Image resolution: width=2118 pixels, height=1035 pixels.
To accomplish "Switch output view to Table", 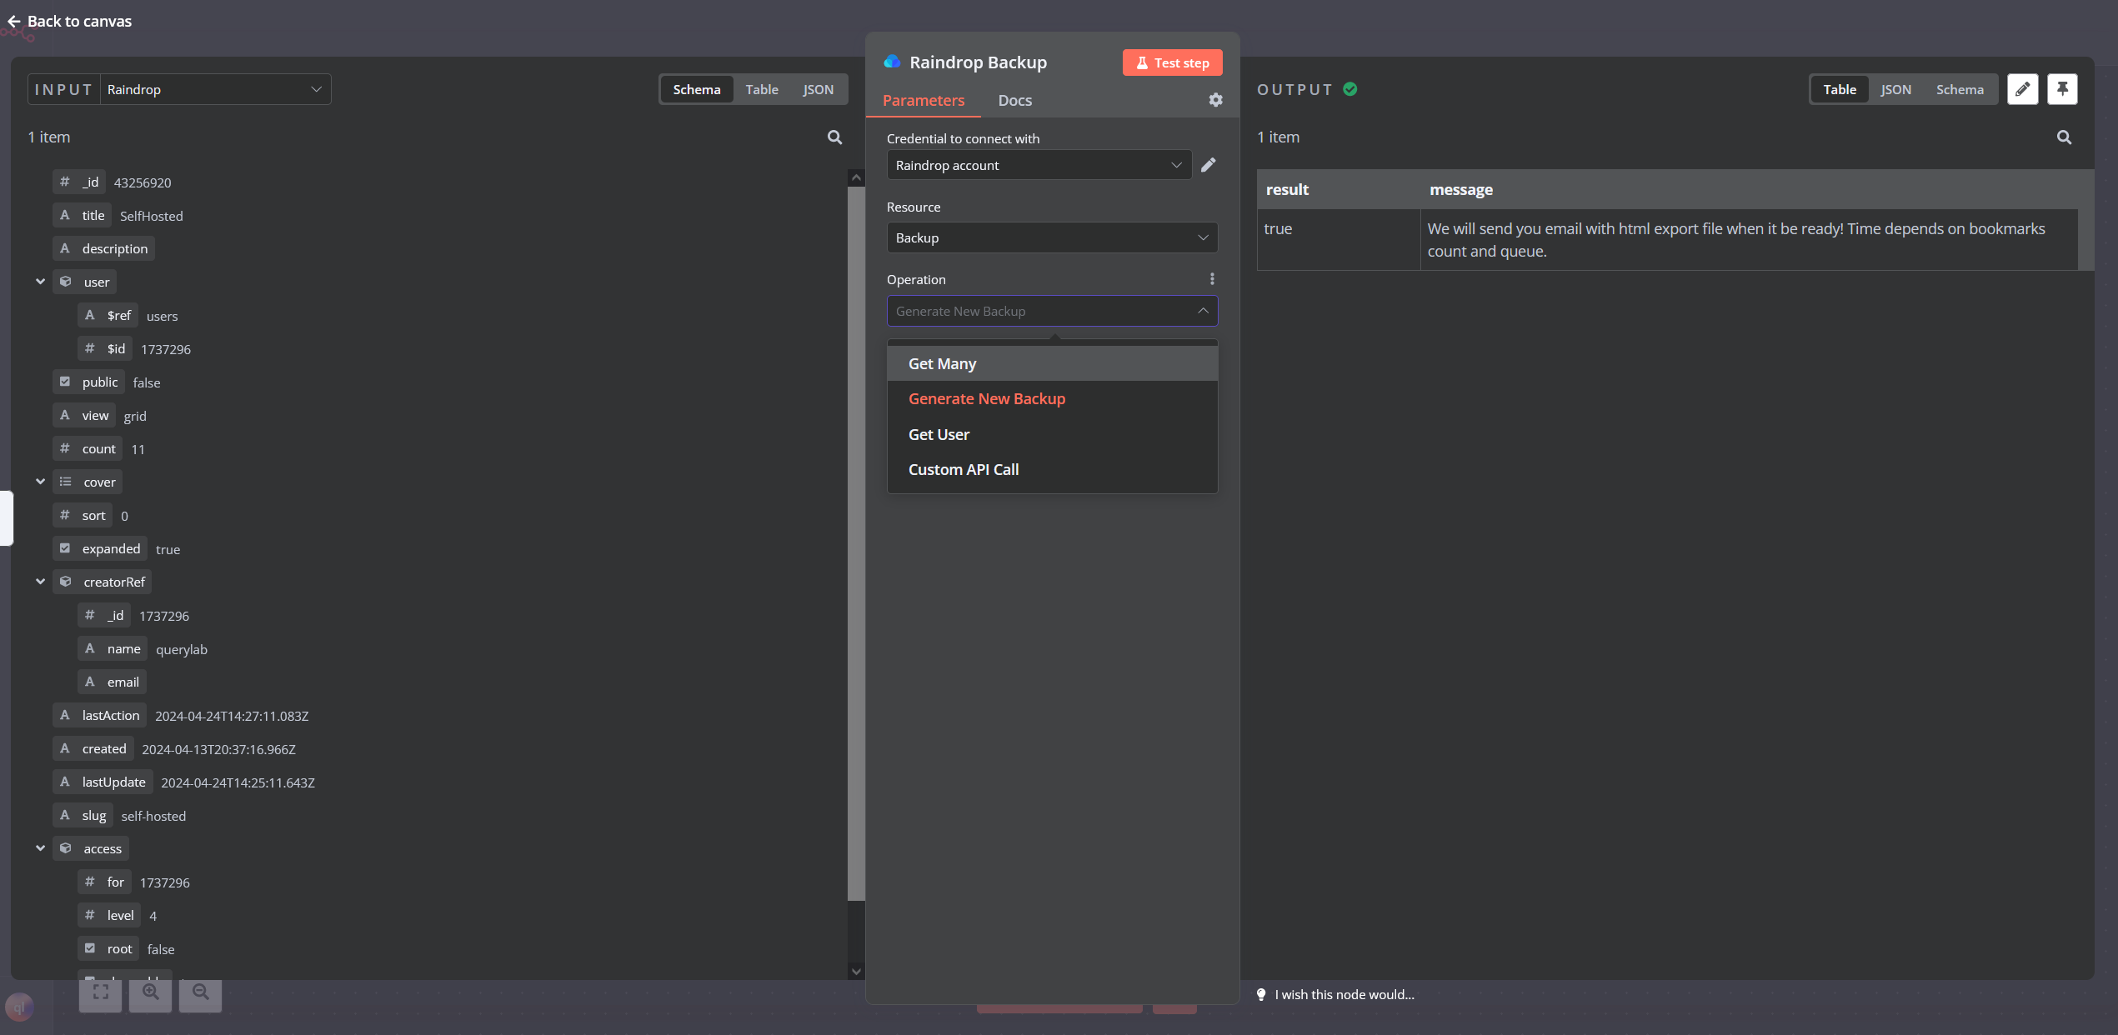I will [x=1839, y=89].
